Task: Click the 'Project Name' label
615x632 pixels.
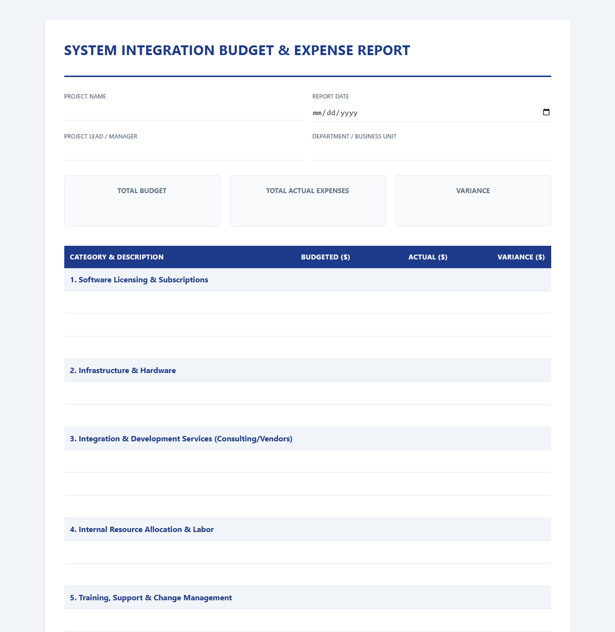Action: click(85, 97)
